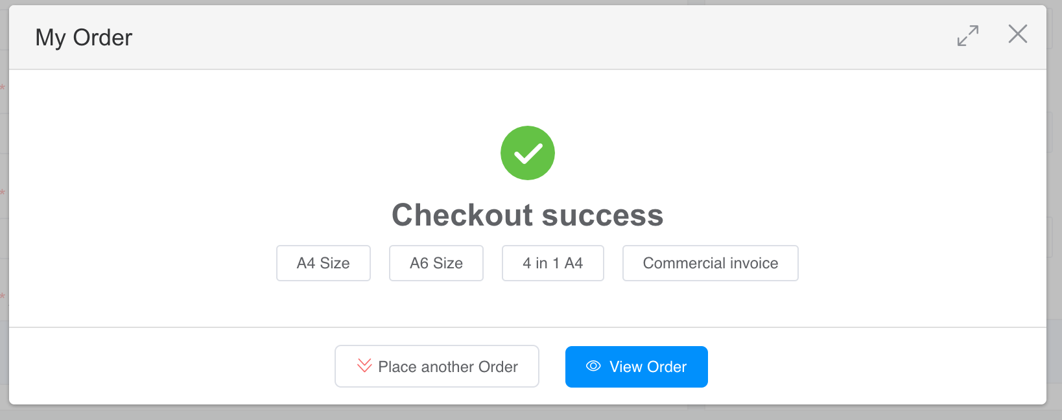Click the My Order dialog title
This screenshot has height=420, width=1062.
click(x=83, y=37)
